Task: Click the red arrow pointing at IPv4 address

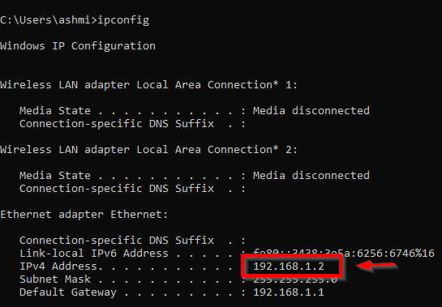Action: click(x=377, y=266)
